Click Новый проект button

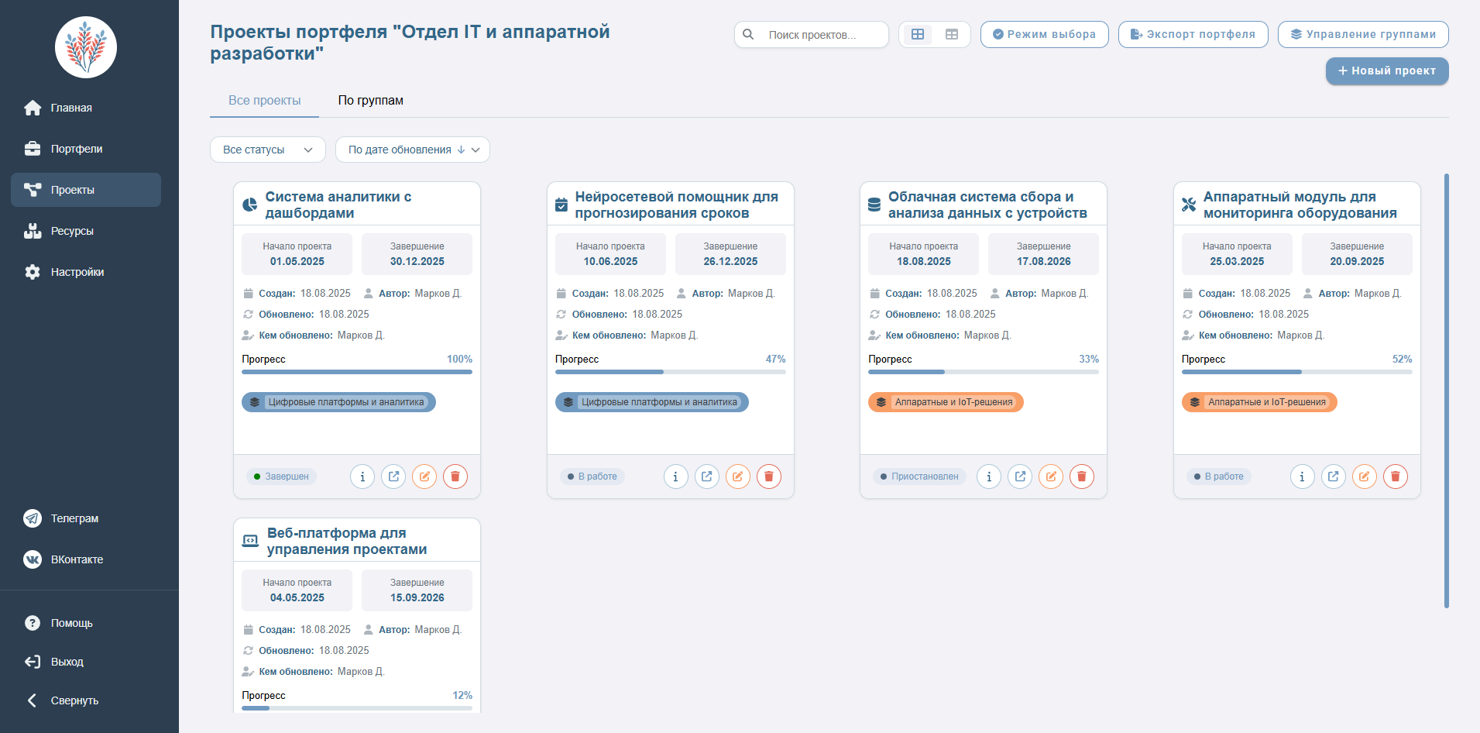1386,71
